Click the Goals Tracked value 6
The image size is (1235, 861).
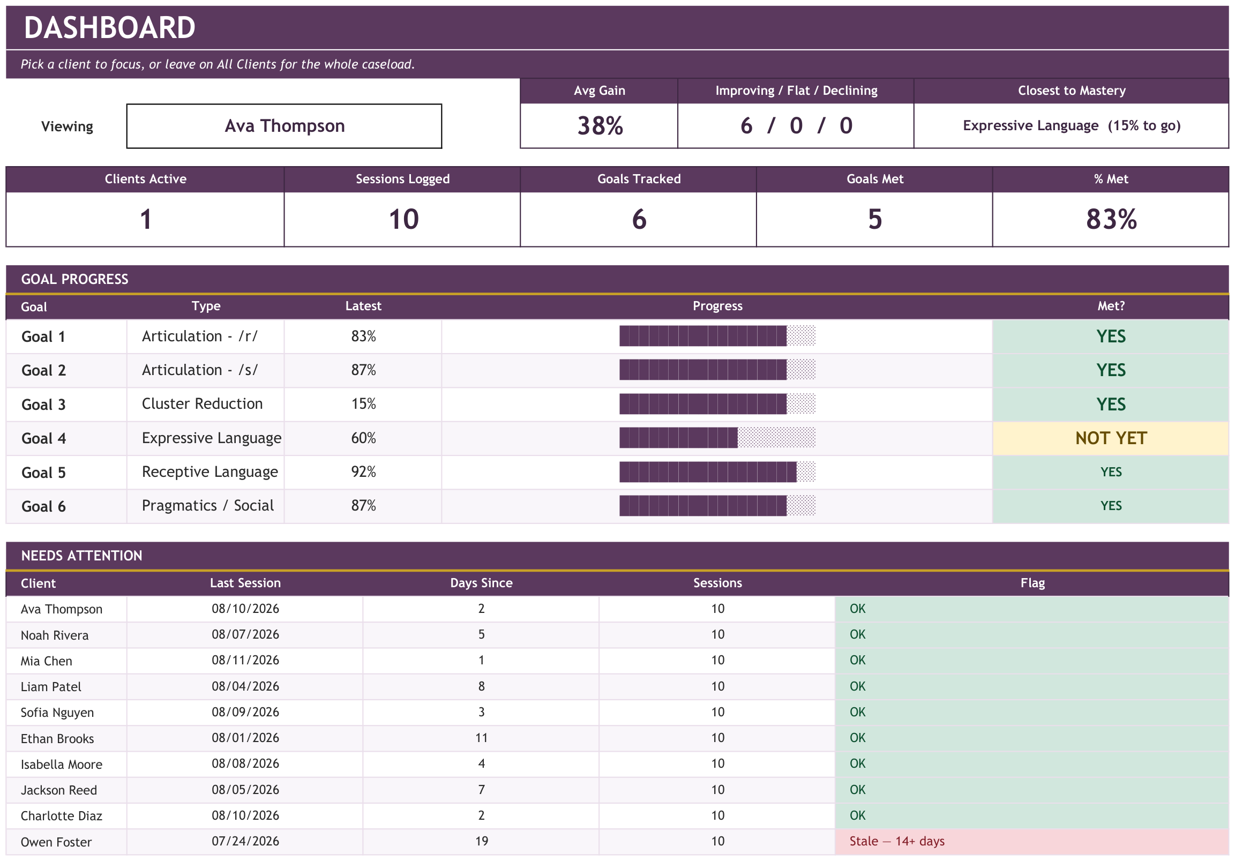point(639,220)
